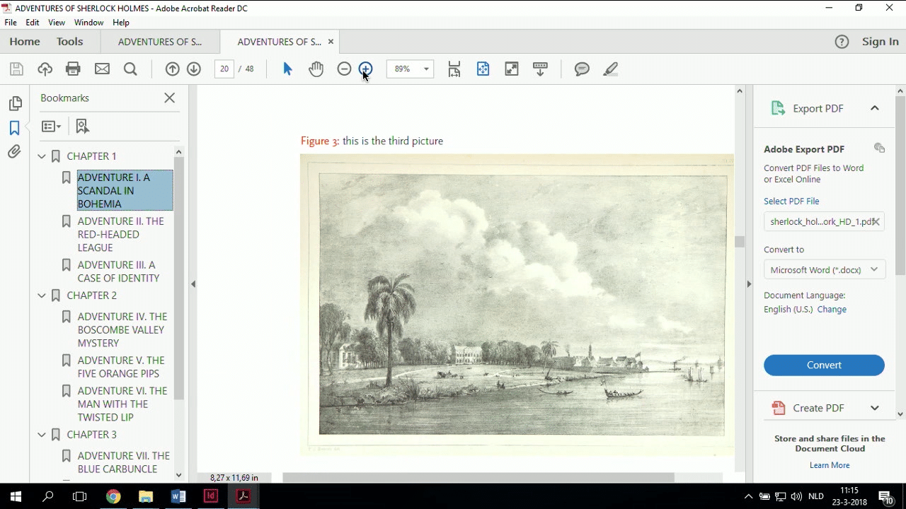The height and width of the screenshot is (509, 906).
Task: Expand the Create PDF section
Action: pos(875,408)
